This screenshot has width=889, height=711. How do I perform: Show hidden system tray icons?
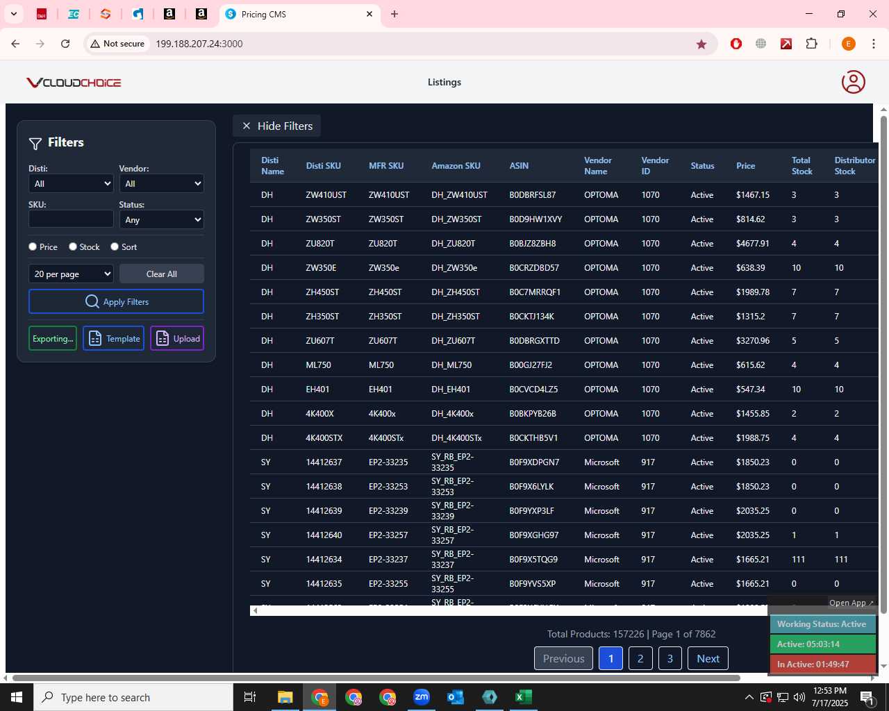[749, 697]
